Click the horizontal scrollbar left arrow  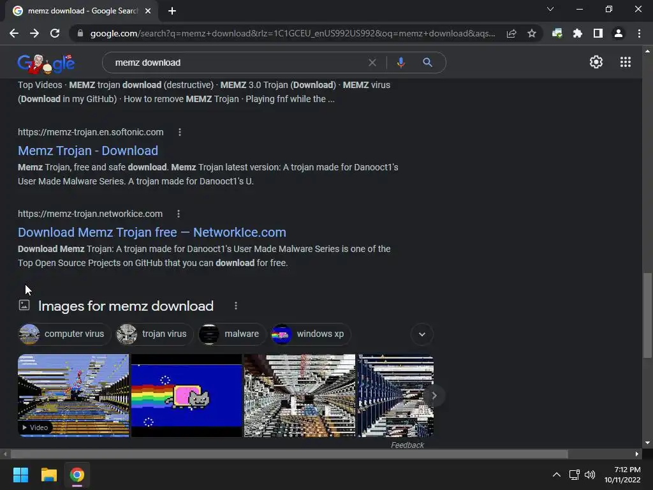tap(5, 454)
